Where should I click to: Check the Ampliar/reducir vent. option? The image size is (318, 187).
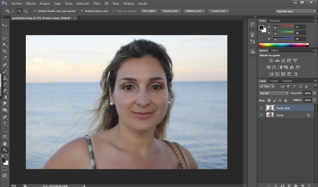pos(82,11)
